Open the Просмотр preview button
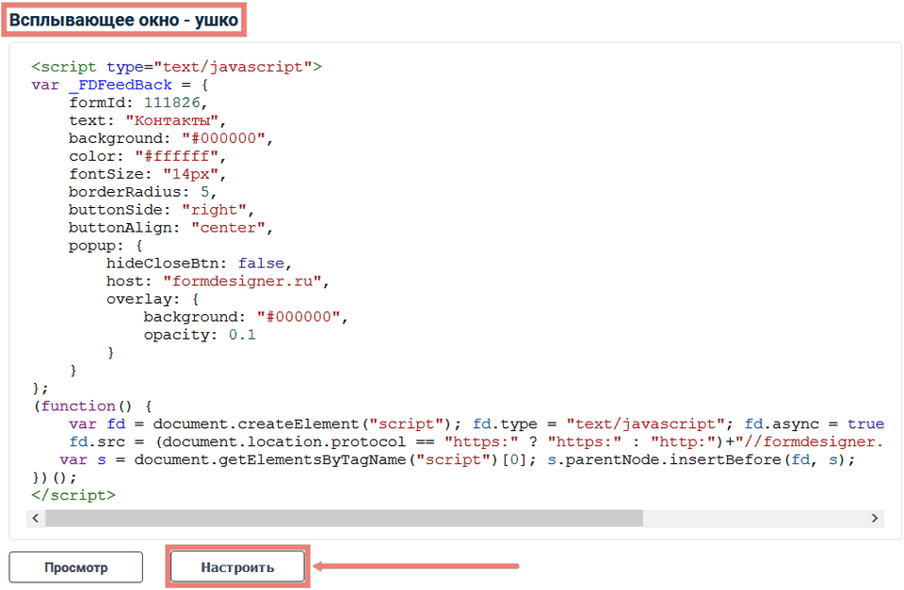904x590 pixels. (x=75, y=567)
